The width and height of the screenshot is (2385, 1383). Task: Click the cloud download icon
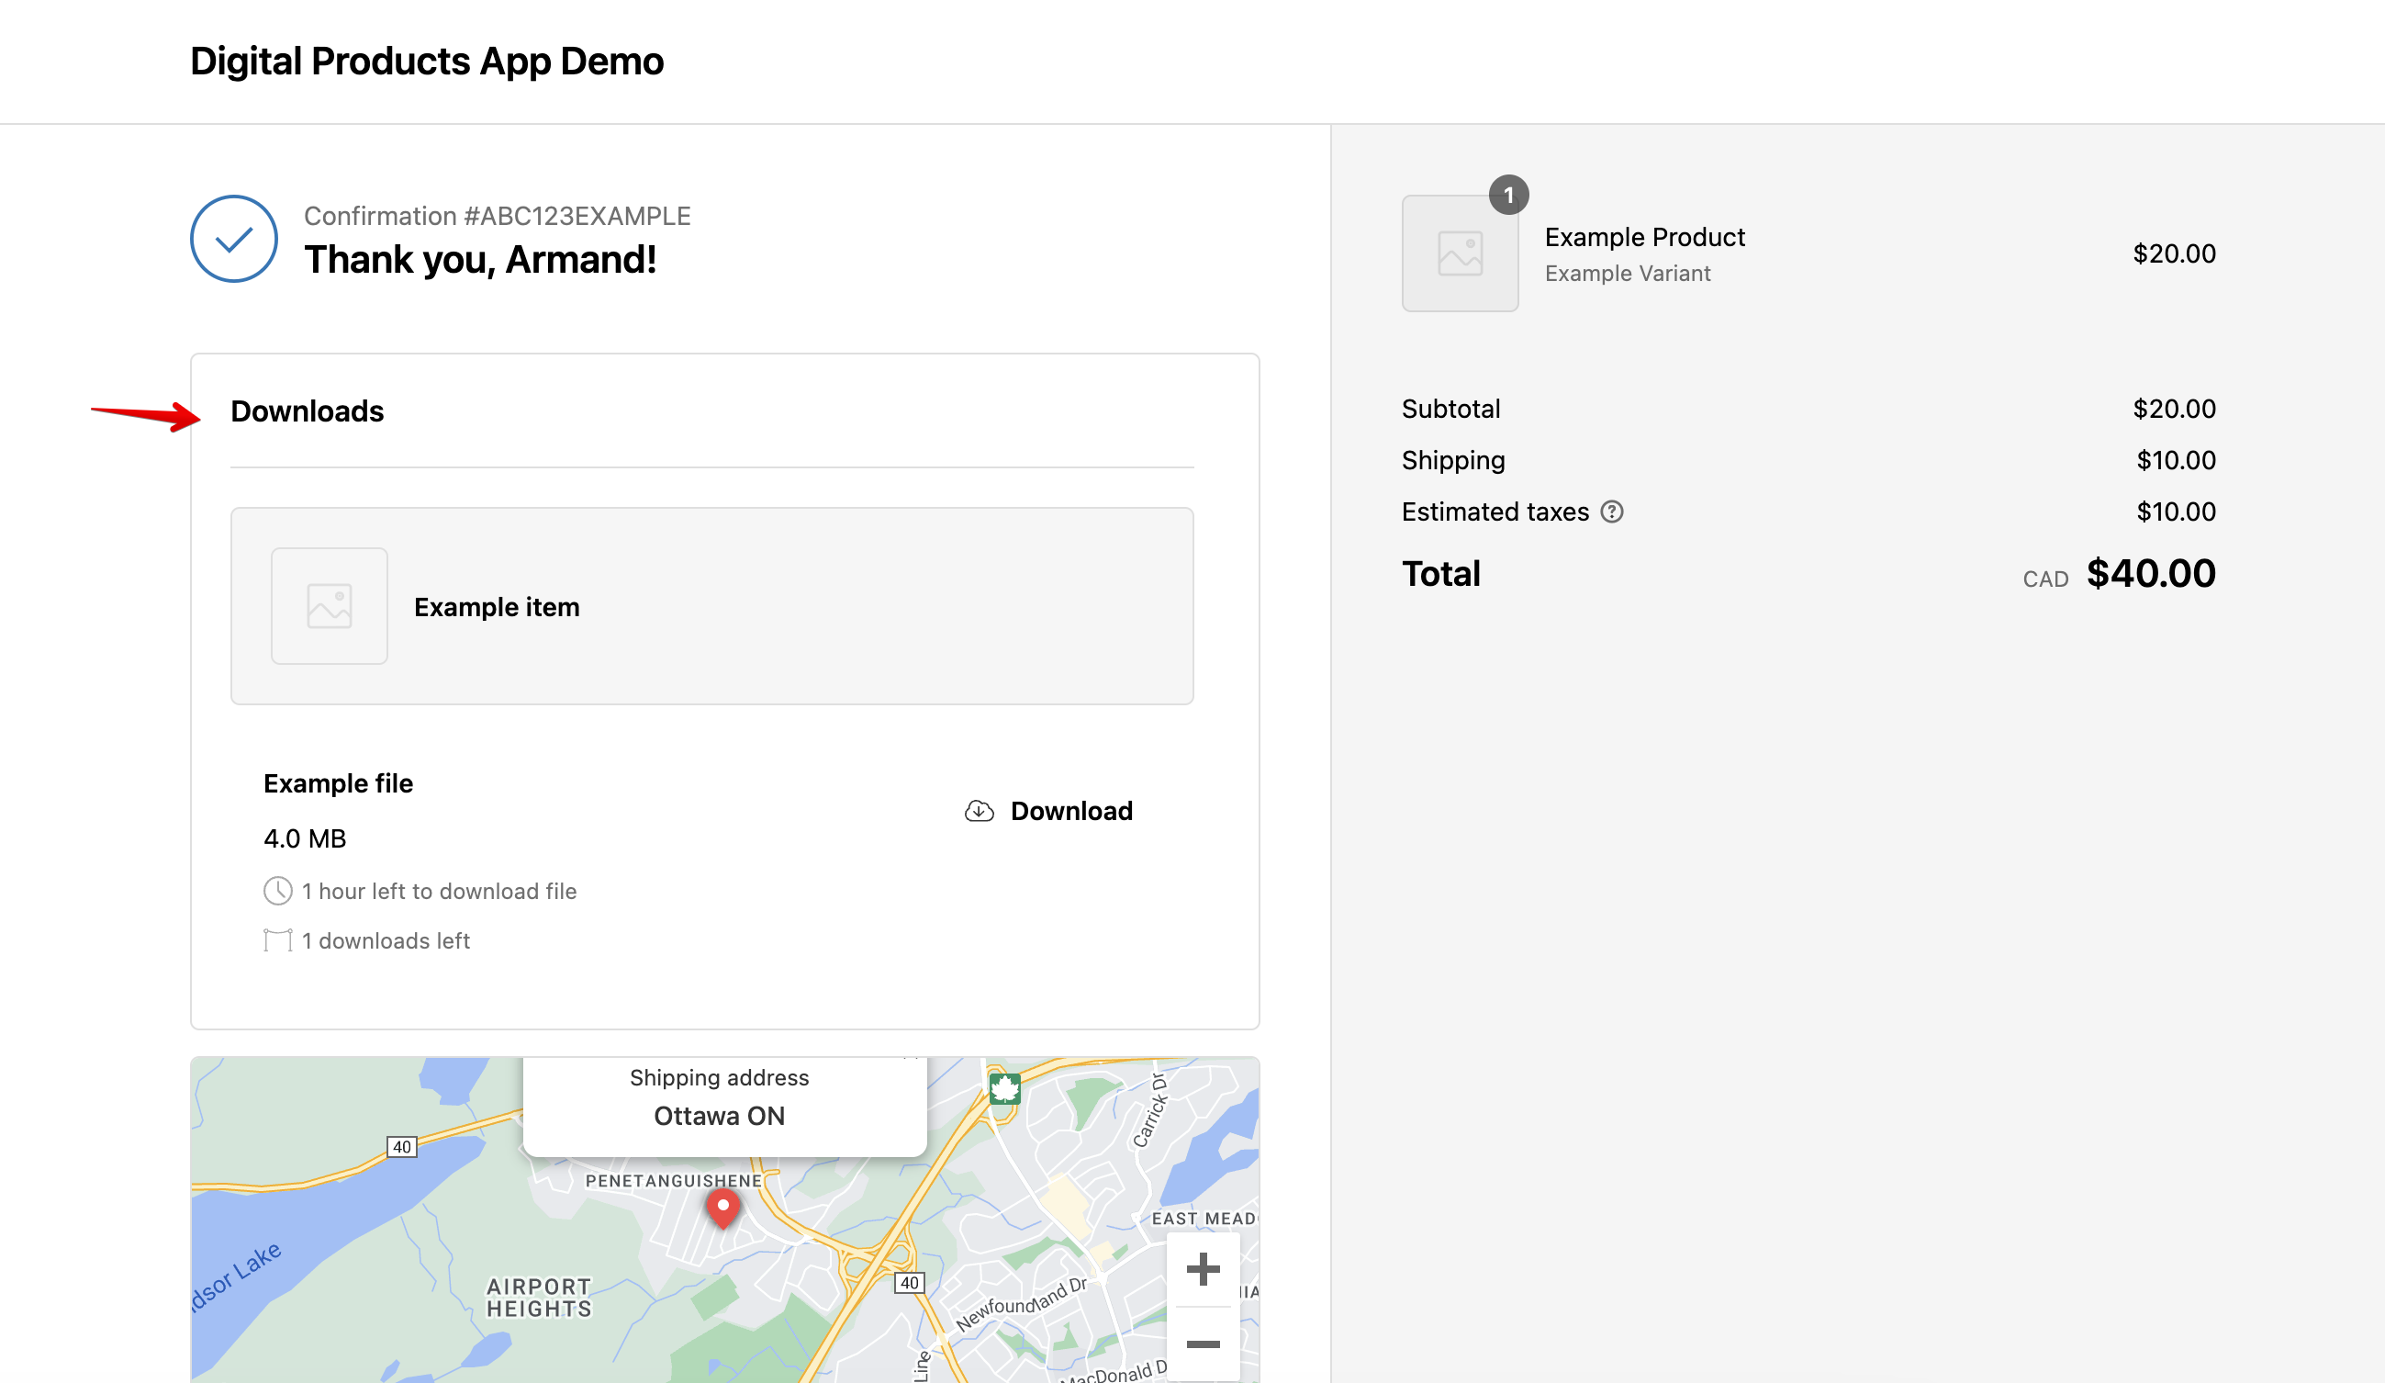click(980, 810)
